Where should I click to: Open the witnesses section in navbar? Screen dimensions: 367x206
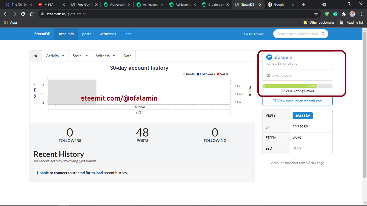pyautogui.click(x=108, y=34)
